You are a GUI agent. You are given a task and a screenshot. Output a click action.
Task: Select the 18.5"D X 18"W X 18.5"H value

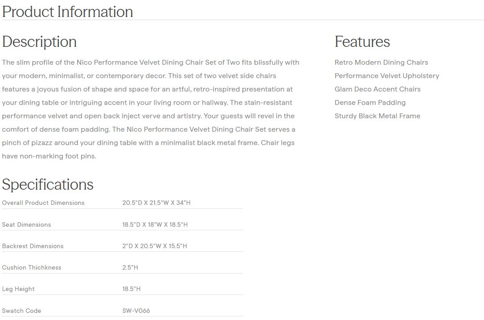point(155,224)
